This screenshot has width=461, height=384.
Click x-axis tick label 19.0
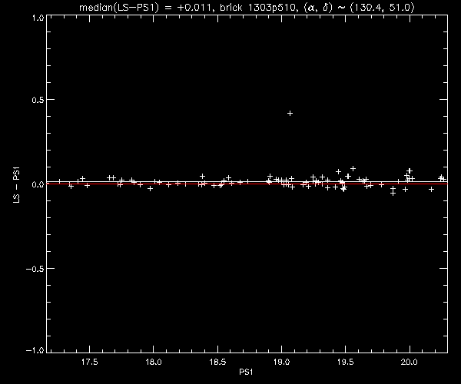click(x=282, y=362)
